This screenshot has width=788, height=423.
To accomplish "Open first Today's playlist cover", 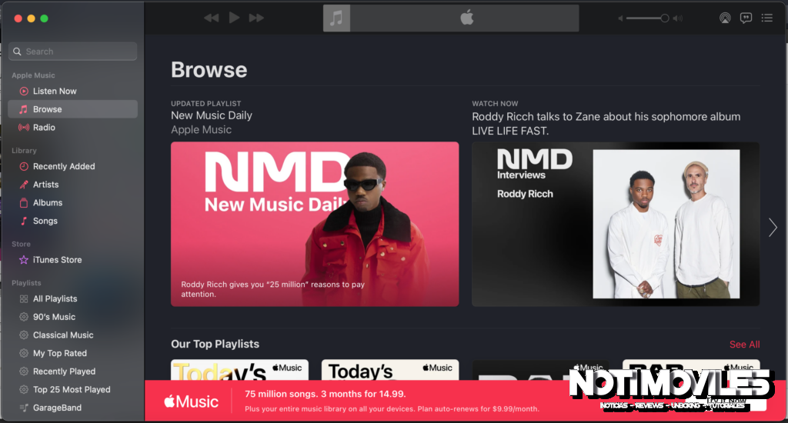I will pyautogui.click(x=240, y=369).
